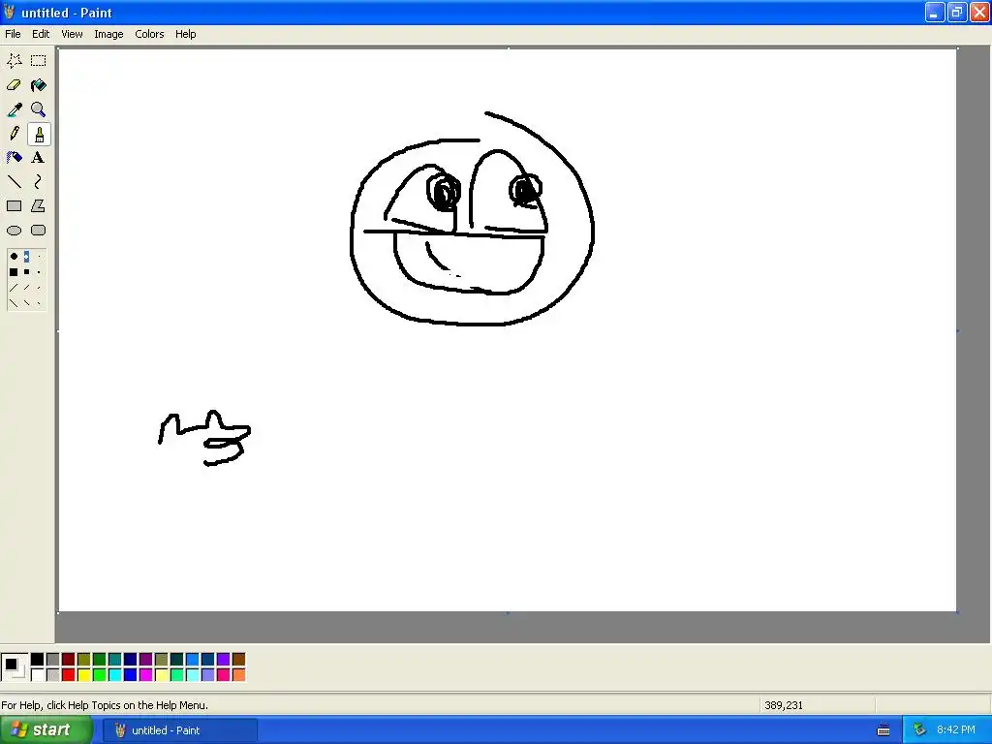Click the highlighted Brush tool
The image size is (992, 744).
tap(39, 134)
